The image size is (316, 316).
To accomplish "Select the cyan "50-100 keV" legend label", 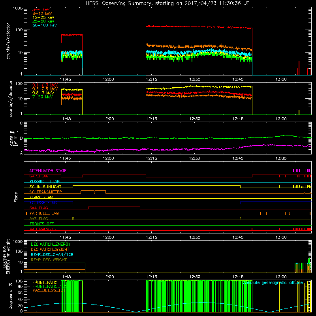I will pos(44,25).
